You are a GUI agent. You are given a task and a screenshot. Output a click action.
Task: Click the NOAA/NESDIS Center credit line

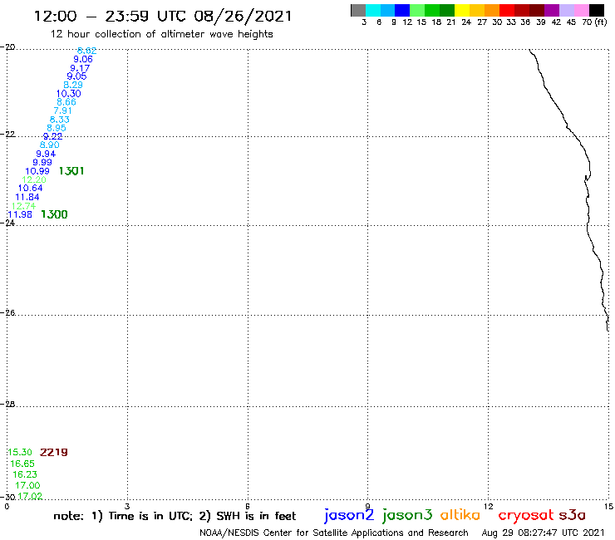point(334,533)
